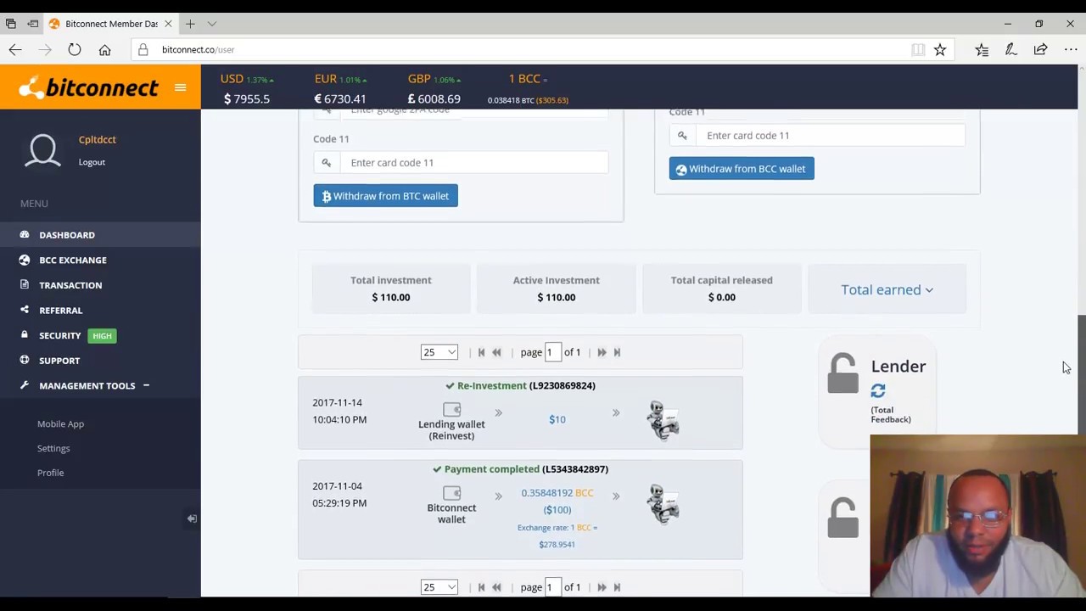Open BCC Exchange menu item
This screenshot has width=1086, height=611.
pyautogui.click(x=73, y=260)
